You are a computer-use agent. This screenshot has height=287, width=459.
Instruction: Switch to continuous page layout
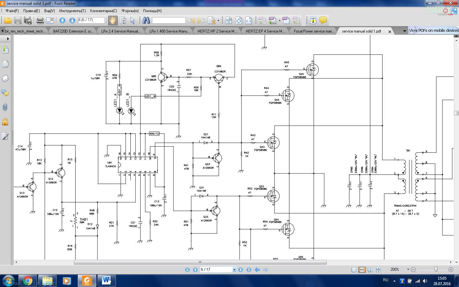362,270
